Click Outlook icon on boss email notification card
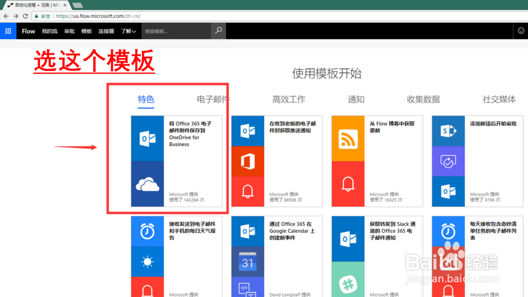The image size is (528, 297). 248,131
